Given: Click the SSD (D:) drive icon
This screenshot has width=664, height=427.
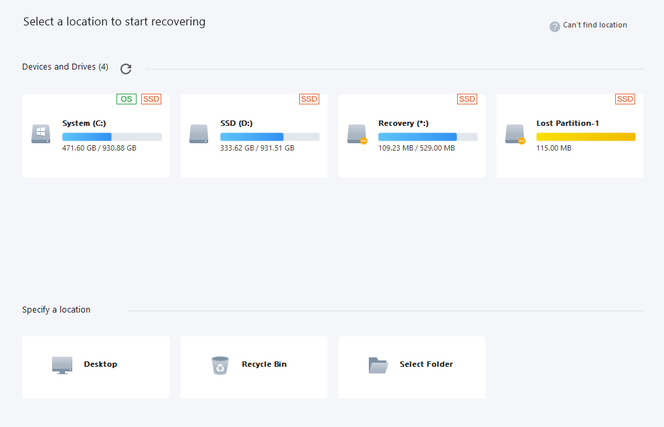Looking at the screenshot, I should point(199,134).
